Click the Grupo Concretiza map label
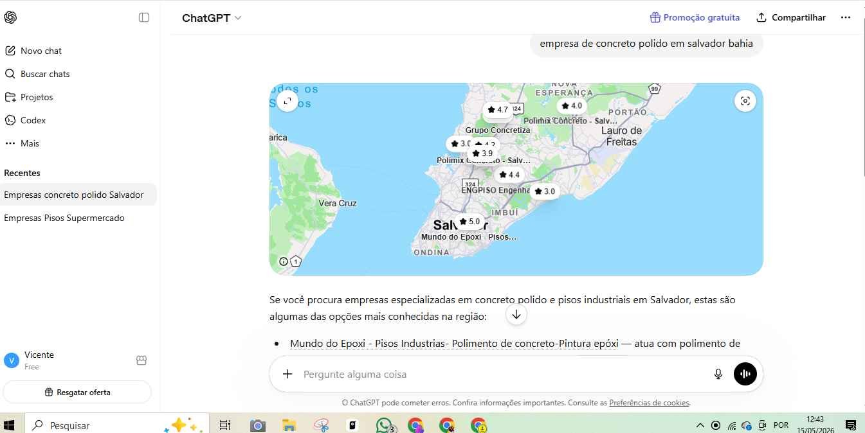 [x=498, y=130]
